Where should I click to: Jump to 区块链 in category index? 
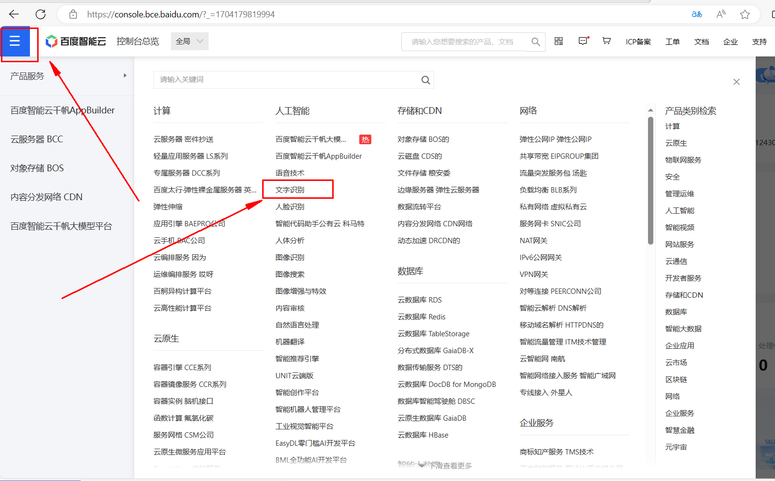676,380
